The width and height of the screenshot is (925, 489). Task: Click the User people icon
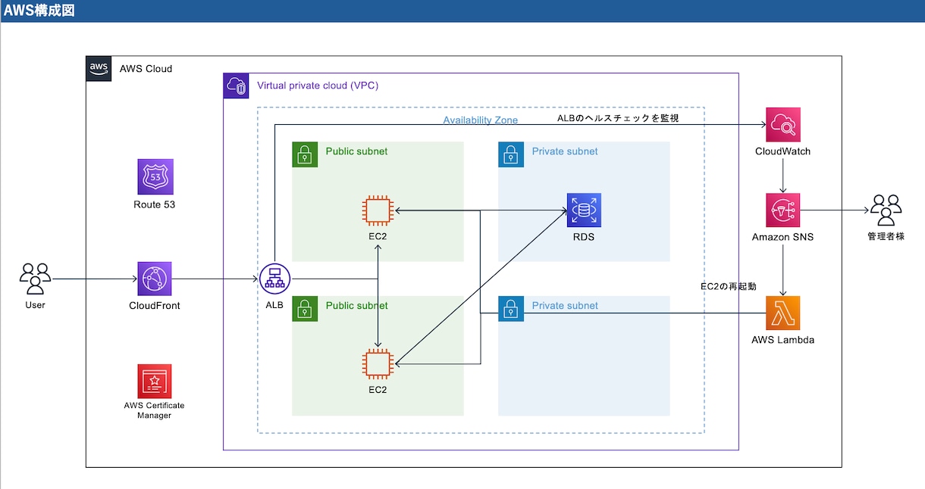tap(35, 279)
